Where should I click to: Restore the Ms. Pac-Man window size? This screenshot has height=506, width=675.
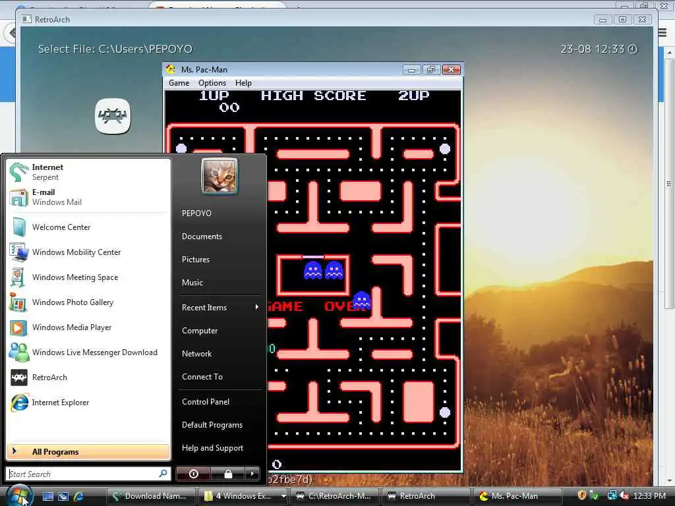pos(431,70)
